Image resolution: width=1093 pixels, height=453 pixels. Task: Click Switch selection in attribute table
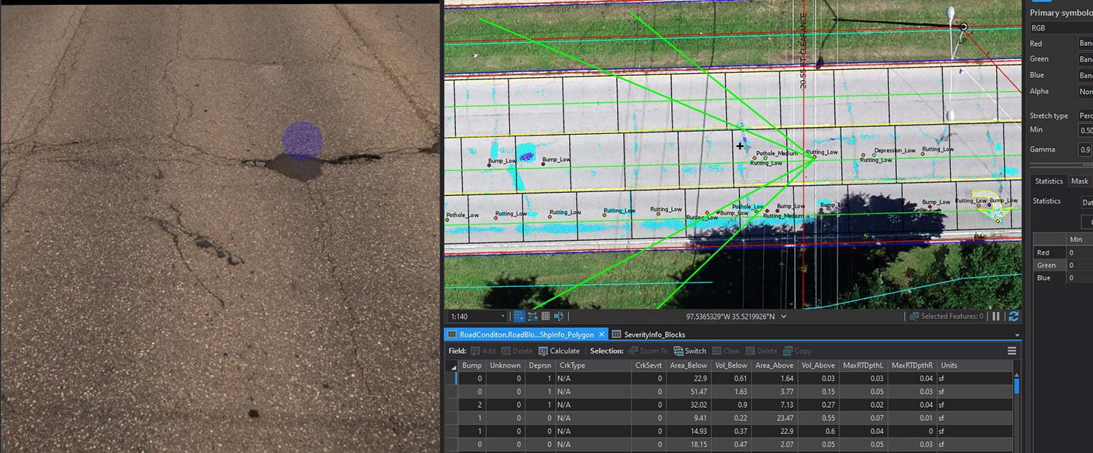pyautogui.click(x=689, y=351)
